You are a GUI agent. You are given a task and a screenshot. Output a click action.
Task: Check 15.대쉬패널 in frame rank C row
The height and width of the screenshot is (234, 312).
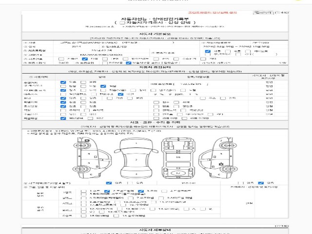pos(83,216)
